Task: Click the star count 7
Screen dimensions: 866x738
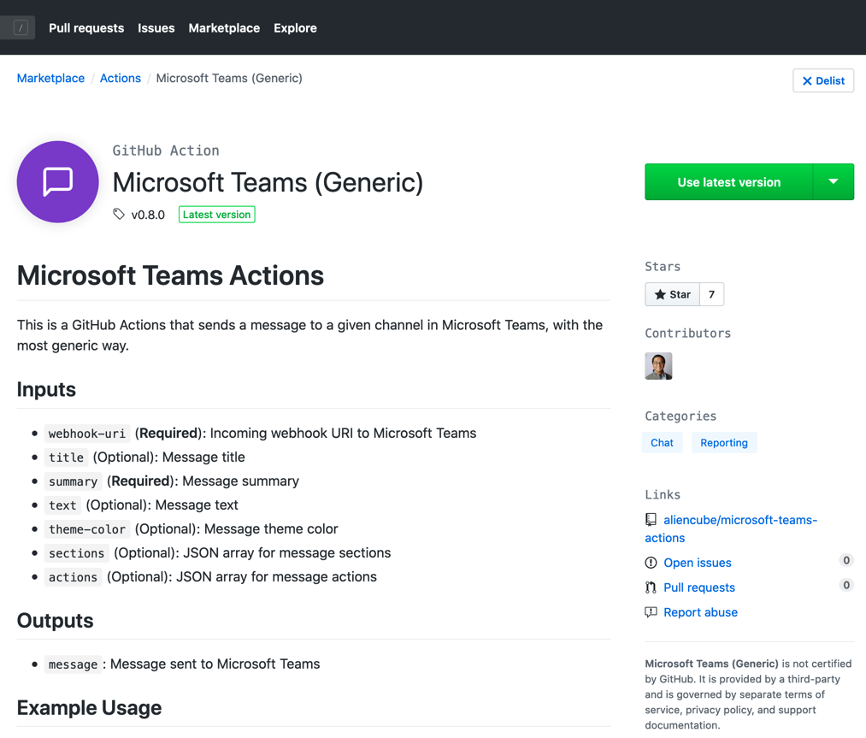Action: [x=712, y=294]
